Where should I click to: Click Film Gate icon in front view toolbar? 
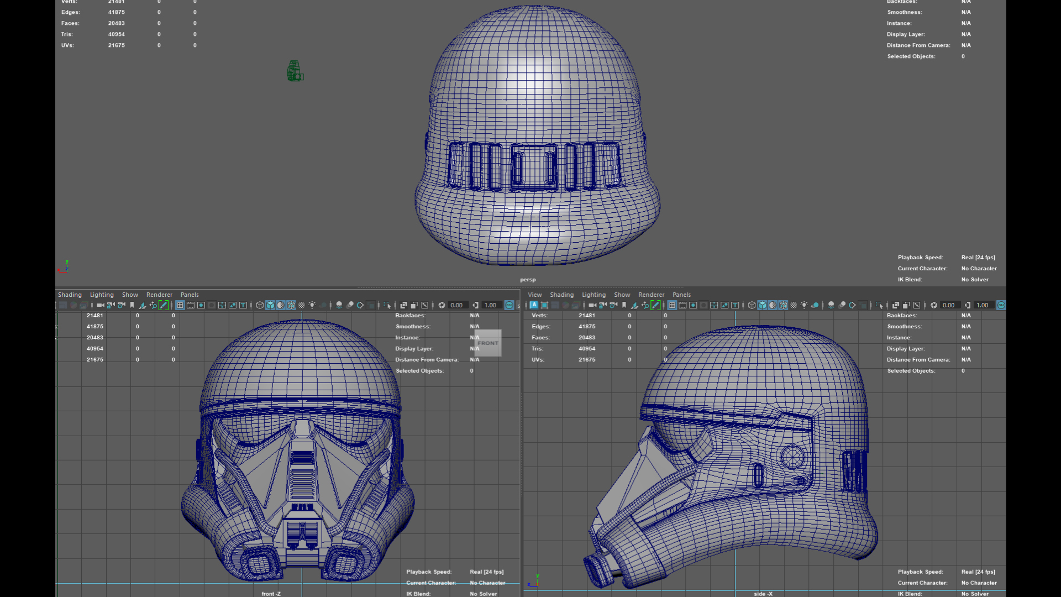[x=191, y=305]
